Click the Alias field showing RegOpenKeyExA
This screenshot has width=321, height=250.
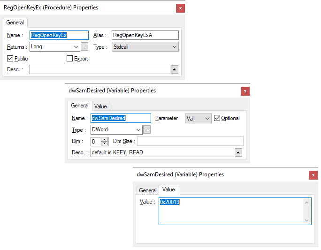(145, 35)
